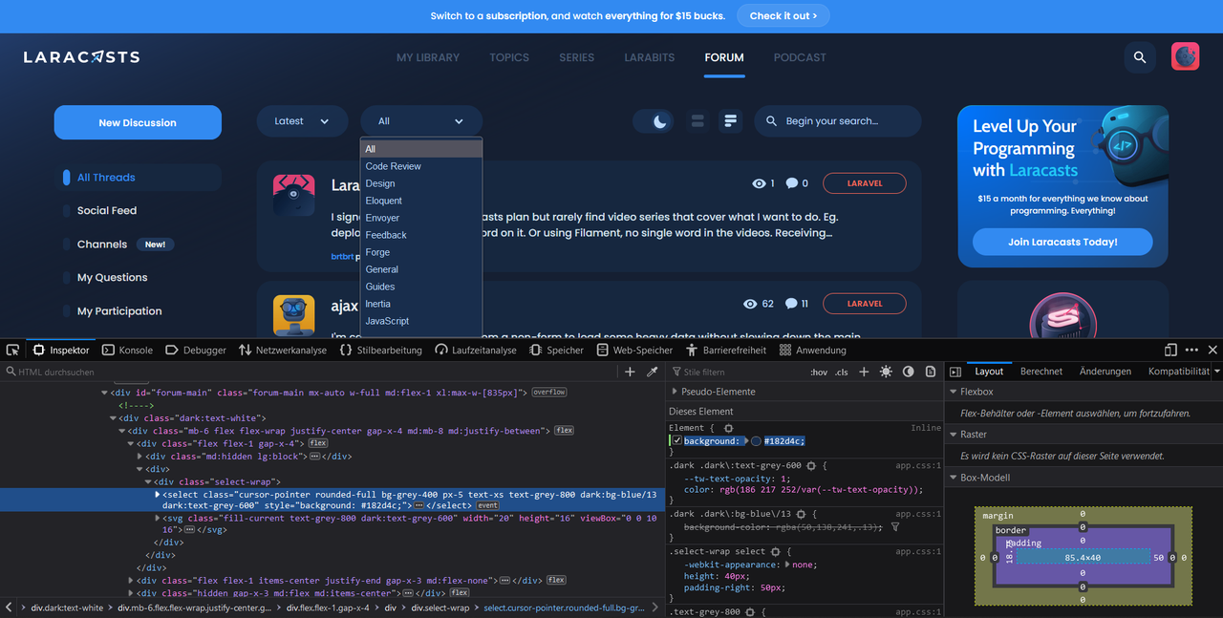Screen dimensions: 1223x618
Task: Open the site search magnifier icon
Action: tap(1140, 57)
